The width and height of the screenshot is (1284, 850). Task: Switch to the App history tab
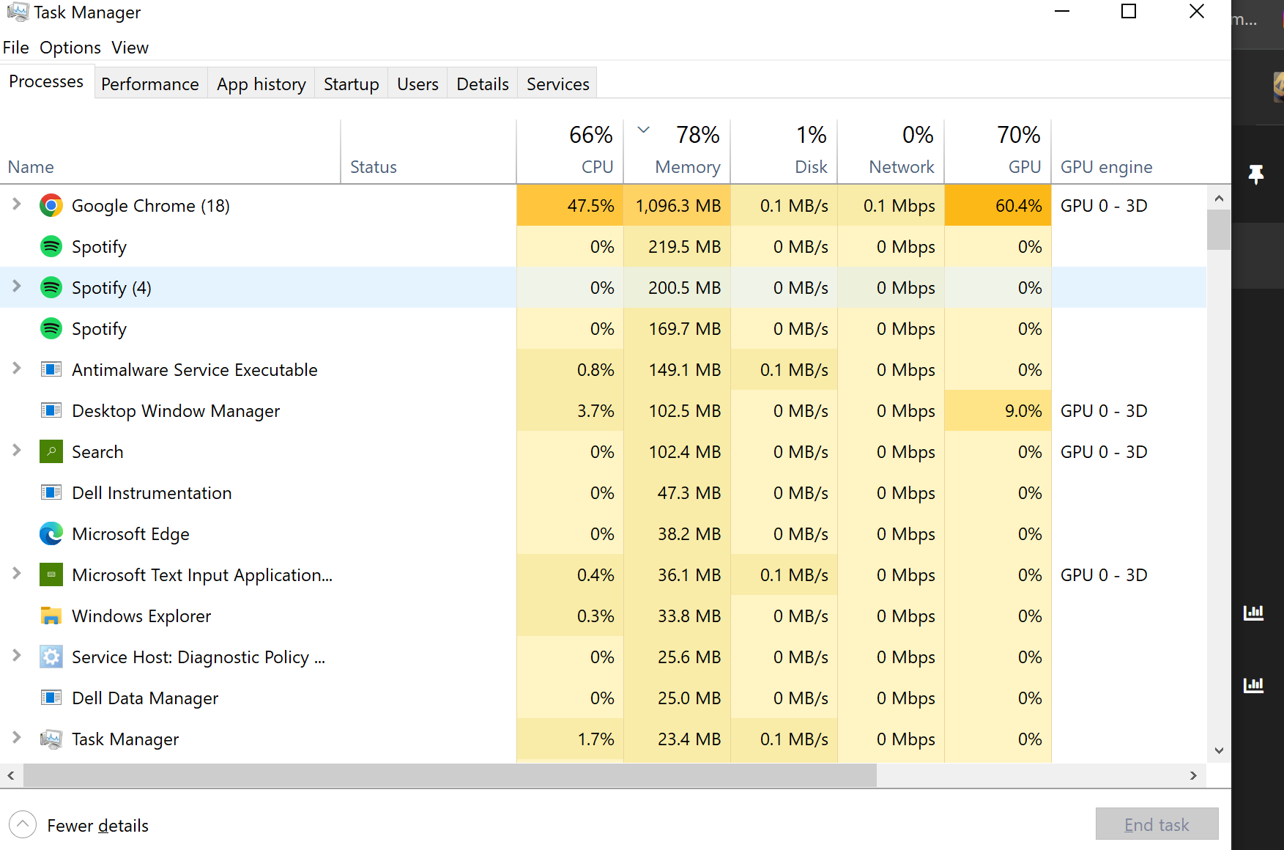click(261, 84)
